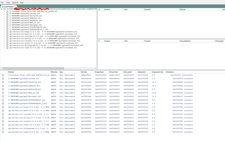This screenshot has width=225, height=142.
Task: Open the Options menu
Action: coord(15,3)
